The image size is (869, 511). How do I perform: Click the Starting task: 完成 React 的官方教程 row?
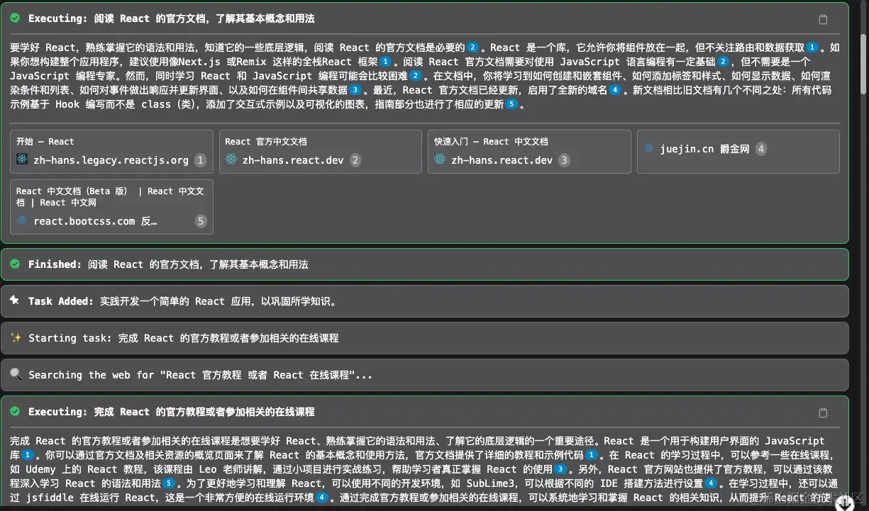pos(425,338)
